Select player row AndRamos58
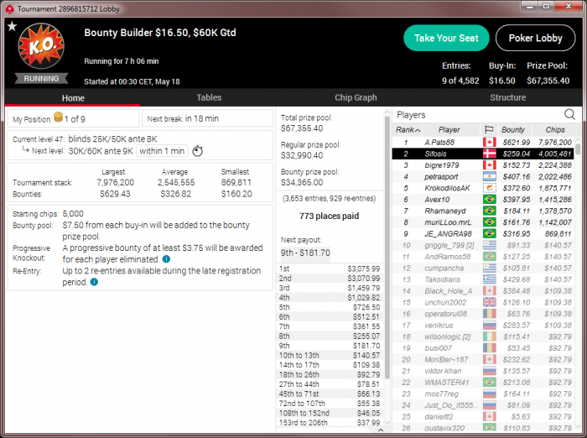Image resolution: width=587 pixels, height=438 pixels. 482,257
